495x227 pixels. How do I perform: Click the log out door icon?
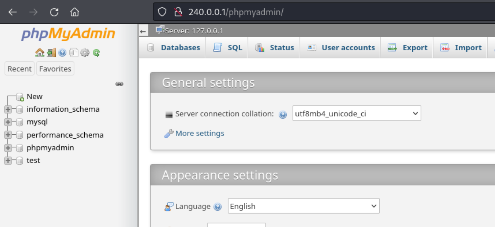coord(51,53)
